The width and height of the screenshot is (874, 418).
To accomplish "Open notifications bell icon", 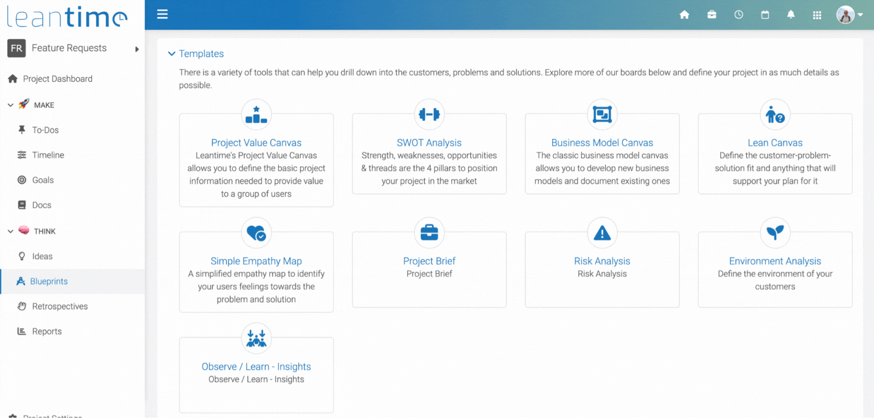I will coord(791,15).
